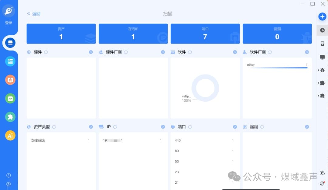Select the monitor icon in right sidebar
This screenshot has width=328, height=190.
(322, 57)
